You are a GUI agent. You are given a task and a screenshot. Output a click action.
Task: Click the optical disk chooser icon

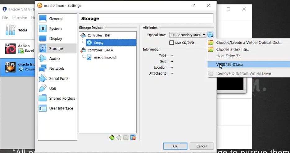(211, 35)
